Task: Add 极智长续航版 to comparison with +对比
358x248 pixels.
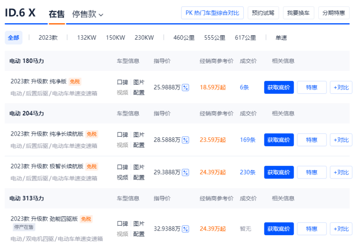Action: (341, 173)
